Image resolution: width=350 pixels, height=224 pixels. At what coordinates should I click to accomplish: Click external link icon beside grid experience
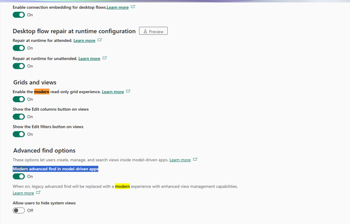(x=128, y=91)
